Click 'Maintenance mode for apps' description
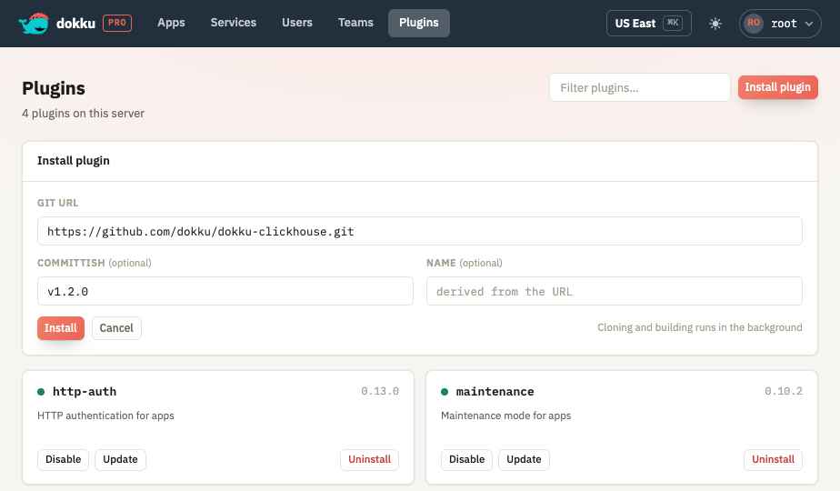The image size is (840, 491). [x=505, y=416]
